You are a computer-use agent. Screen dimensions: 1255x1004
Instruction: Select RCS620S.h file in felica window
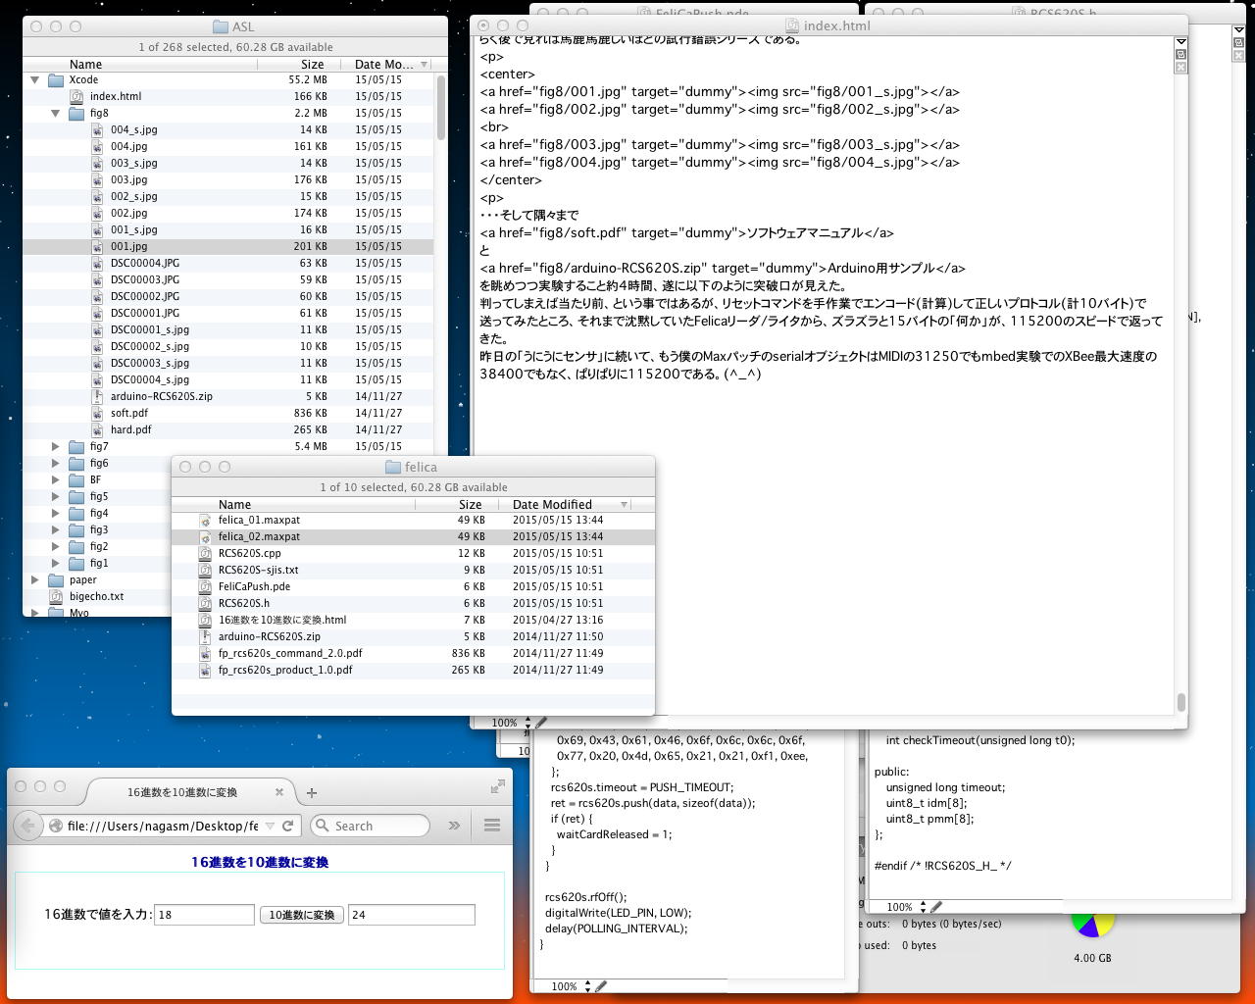point(413,604)
